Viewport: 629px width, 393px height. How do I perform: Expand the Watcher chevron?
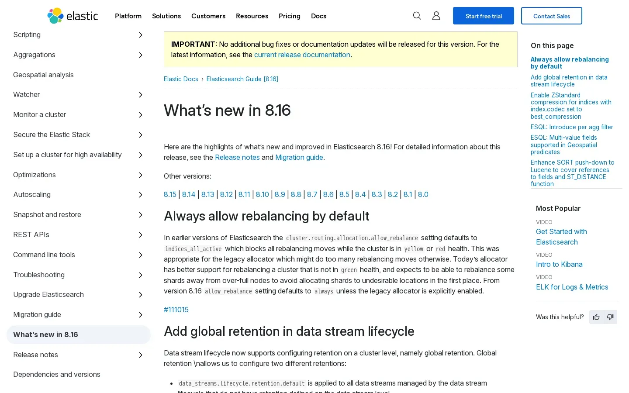point(141,95)
